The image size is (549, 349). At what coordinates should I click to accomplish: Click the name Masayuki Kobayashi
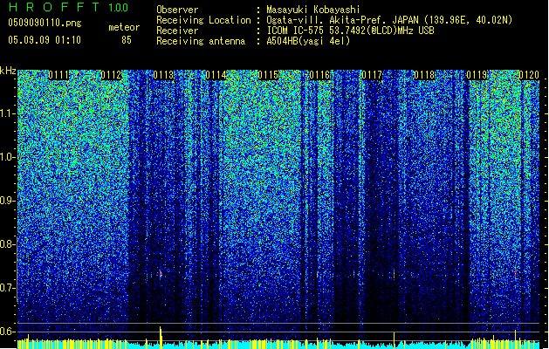pos(313,10)
